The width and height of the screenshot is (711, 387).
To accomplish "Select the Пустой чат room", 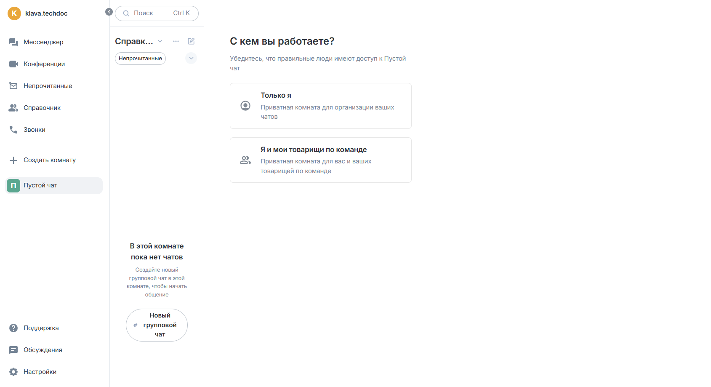I will [x=54, y=186].
